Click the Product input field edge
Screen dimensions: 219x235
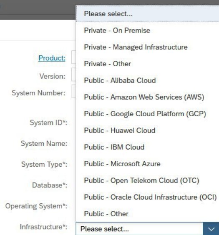73,57
